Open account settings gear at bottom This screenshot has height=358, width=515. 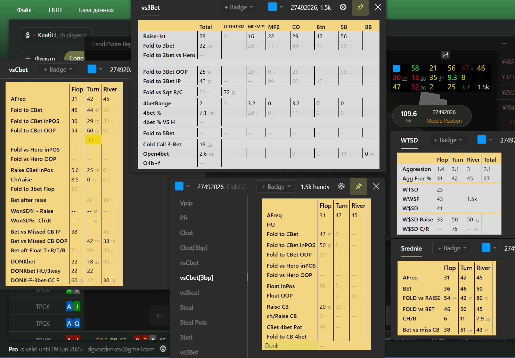tap(163, 349)
